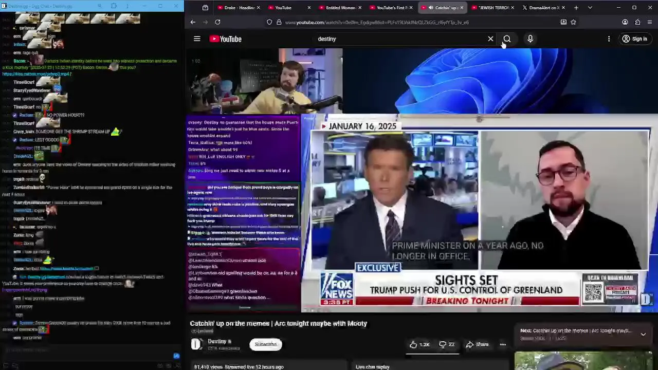
Task: Start voice search with the microphone icon
Action: click(530, 39)
